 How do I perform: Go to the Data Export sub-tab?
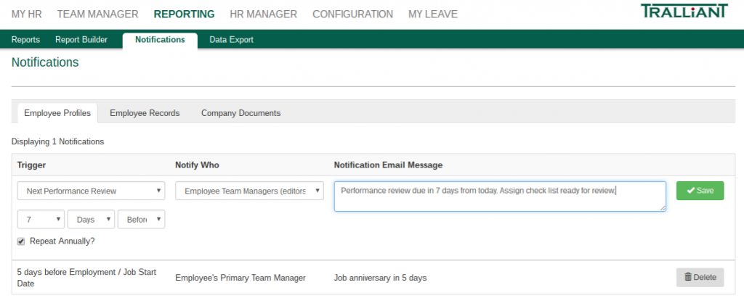tap(231, 40)
